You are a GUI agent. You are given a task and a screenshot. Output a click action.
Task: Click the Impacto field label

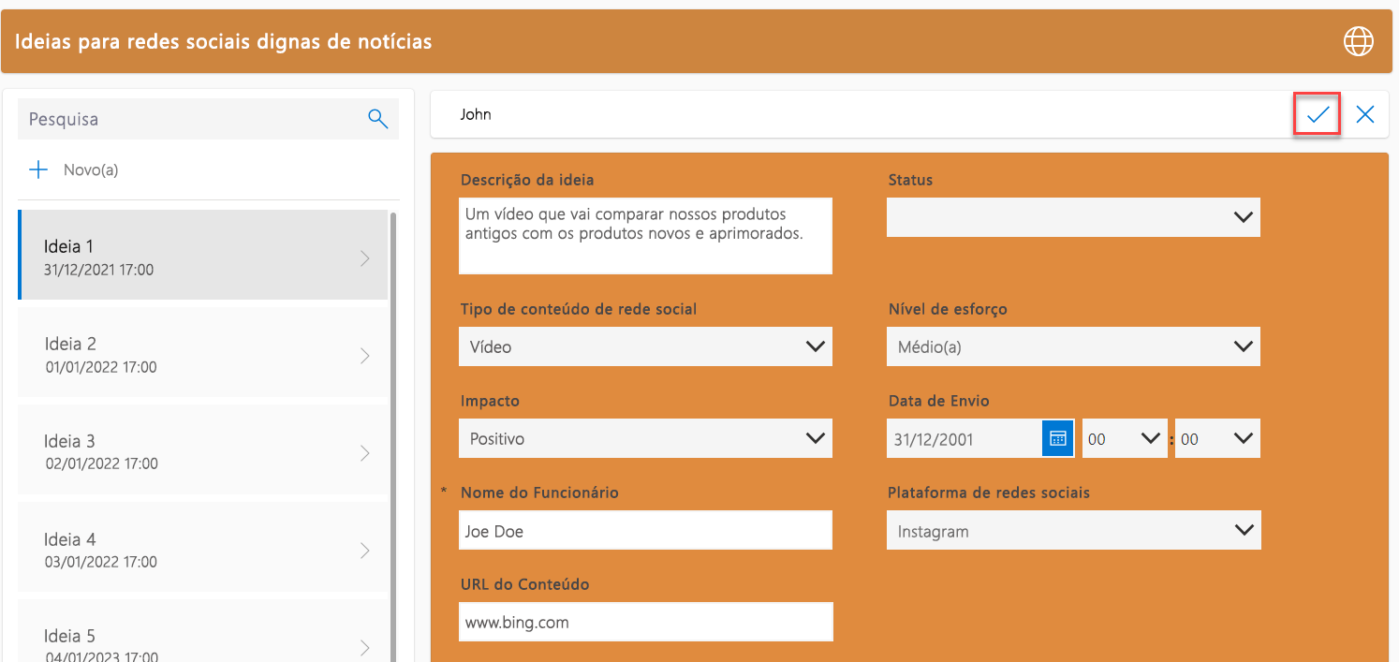(490, 401)
